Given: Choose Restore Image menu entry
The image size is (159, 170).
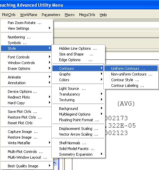Looking at the screenshot, I should 26,137.
